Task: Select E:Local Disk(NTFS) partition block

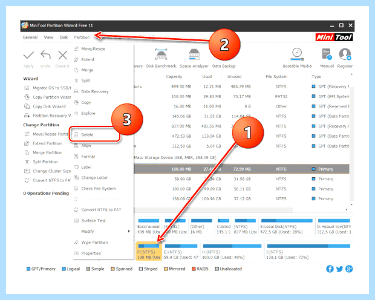Action: (287, 226)
